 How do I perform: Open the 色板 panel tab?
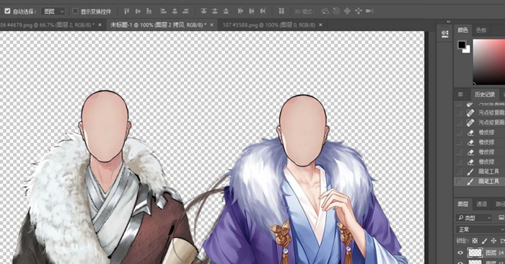pyautogui.click(x=481, y=30)
